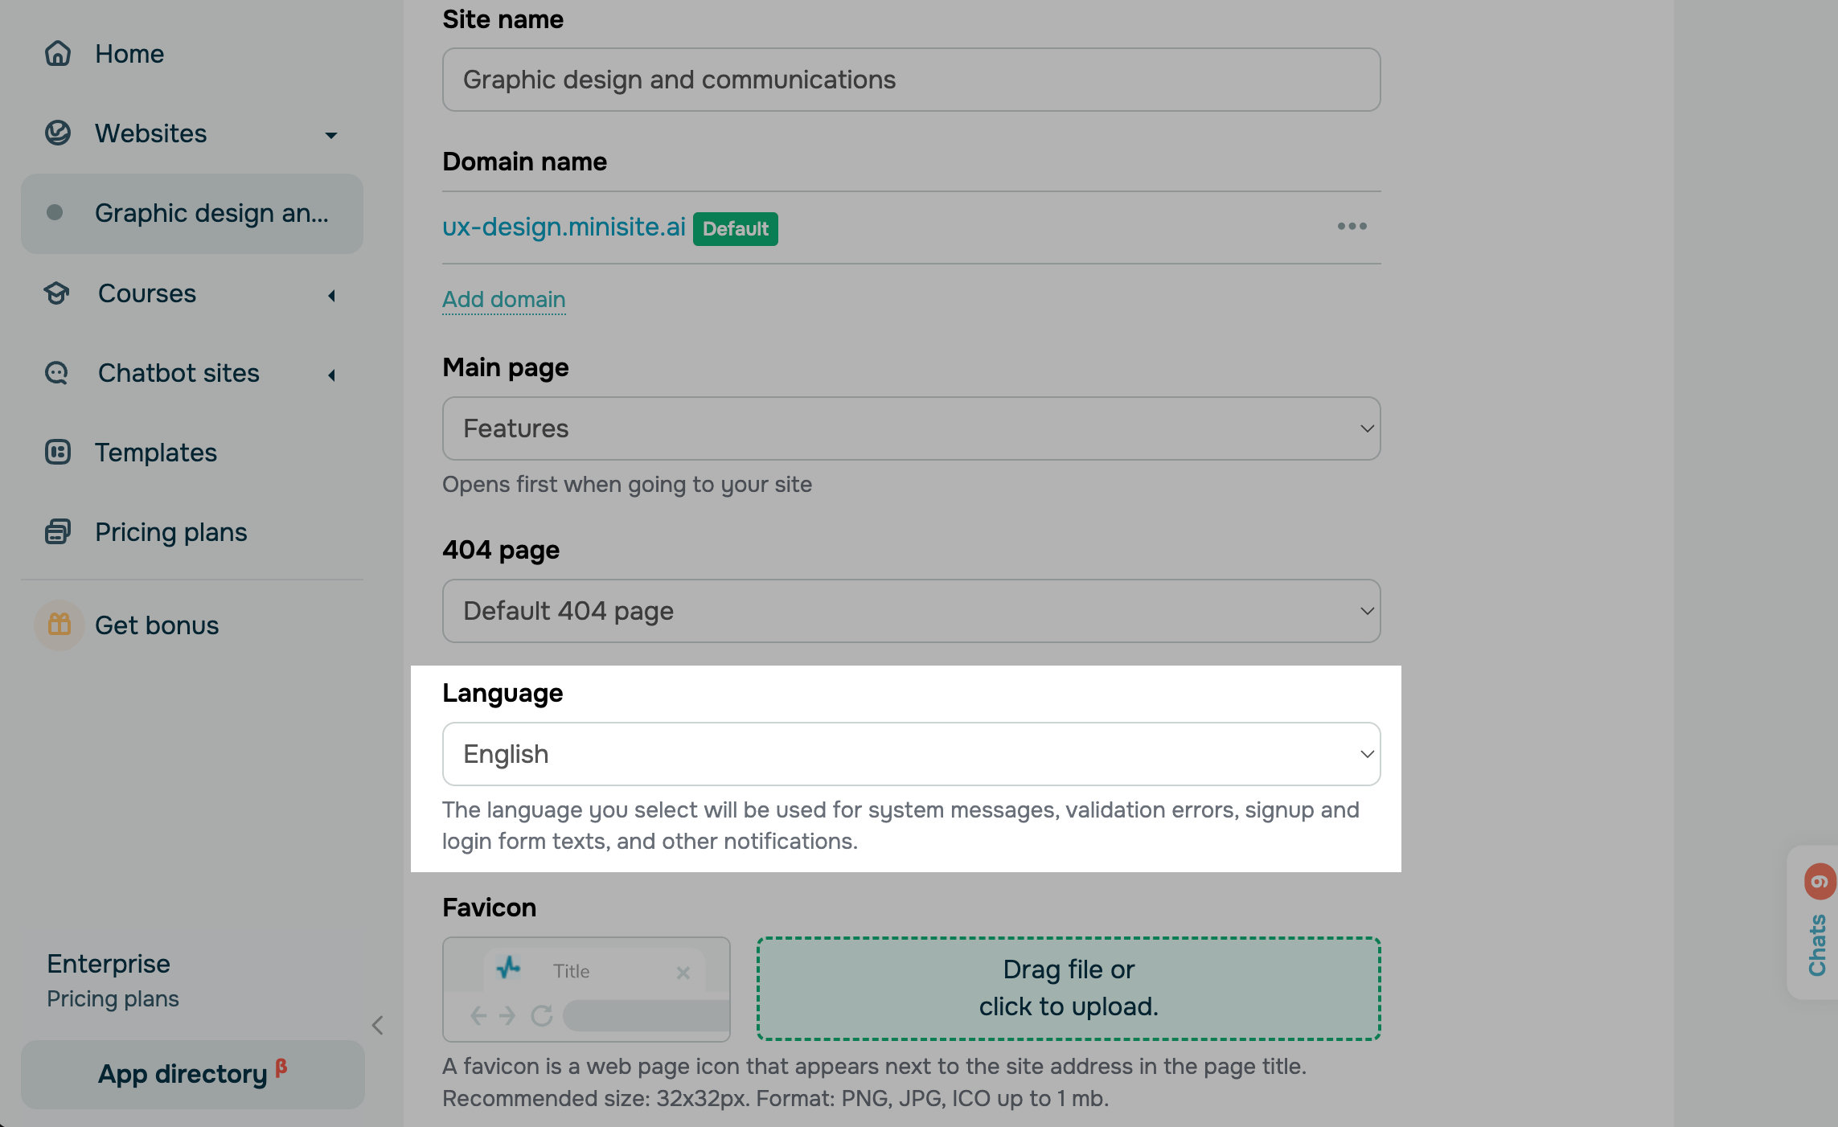Open the Language English dropdown
The height and width of the screenshot is (1127, 1838).
[x=911, y=754]
